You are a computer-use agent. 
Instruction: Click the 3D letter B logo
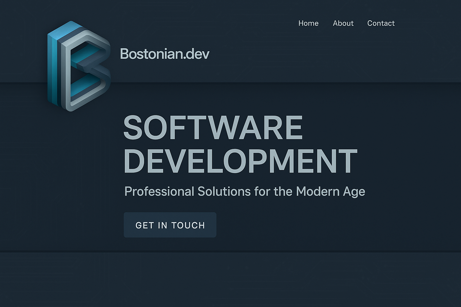[x=79, y=66]
